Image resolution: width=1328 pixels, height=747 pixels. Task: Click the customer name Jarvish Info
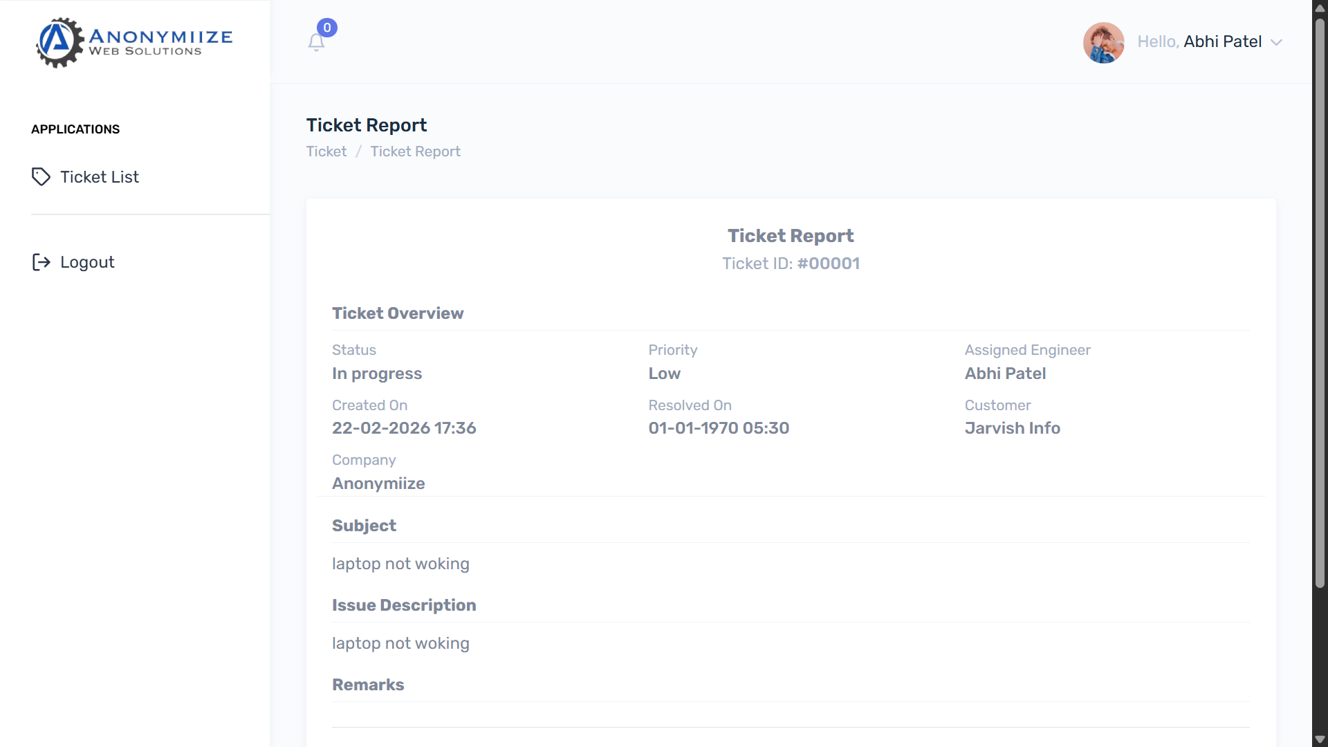[x=1013, y=428]
